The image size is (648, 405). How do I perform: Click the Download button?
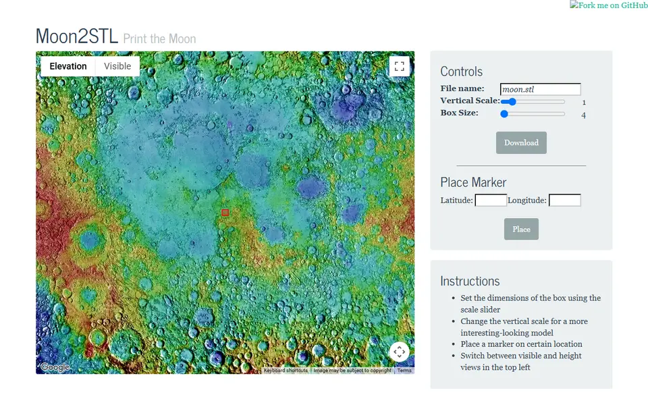tap(521, 142)
